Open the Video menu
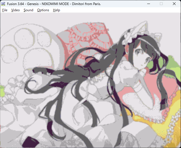This screenshot has width=181, height=148. 16,10
